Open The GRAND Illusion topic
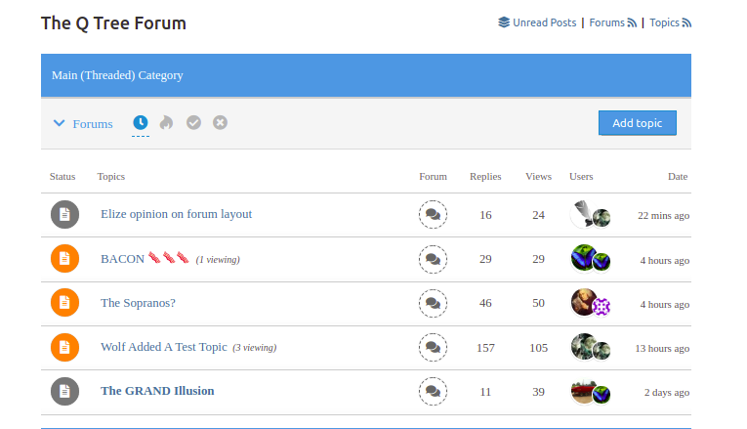This screenshot has height=429, width=747. (x=157, y=391)
